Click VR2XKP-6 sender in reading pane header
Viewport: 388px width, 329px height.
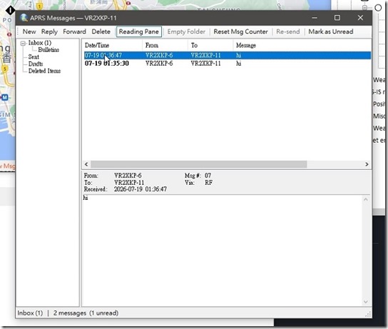coord(128,176)
